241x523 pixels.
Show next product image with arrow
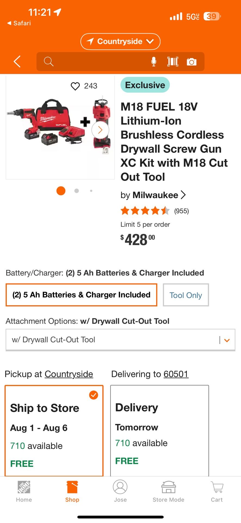100,130
